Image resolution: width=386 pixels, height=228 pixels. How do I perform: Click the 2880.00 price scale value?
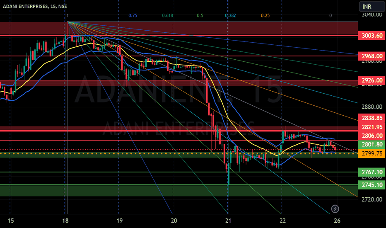(372, 107)
